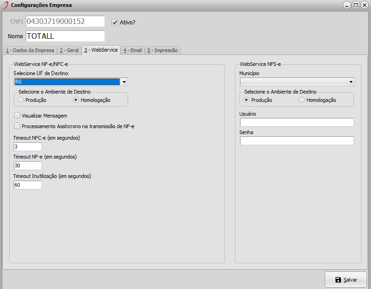Viewport: 371px width, 289px height.
Task: Open the 4 - Email tab
Action: pyautogui.click(x=133, y=50)
